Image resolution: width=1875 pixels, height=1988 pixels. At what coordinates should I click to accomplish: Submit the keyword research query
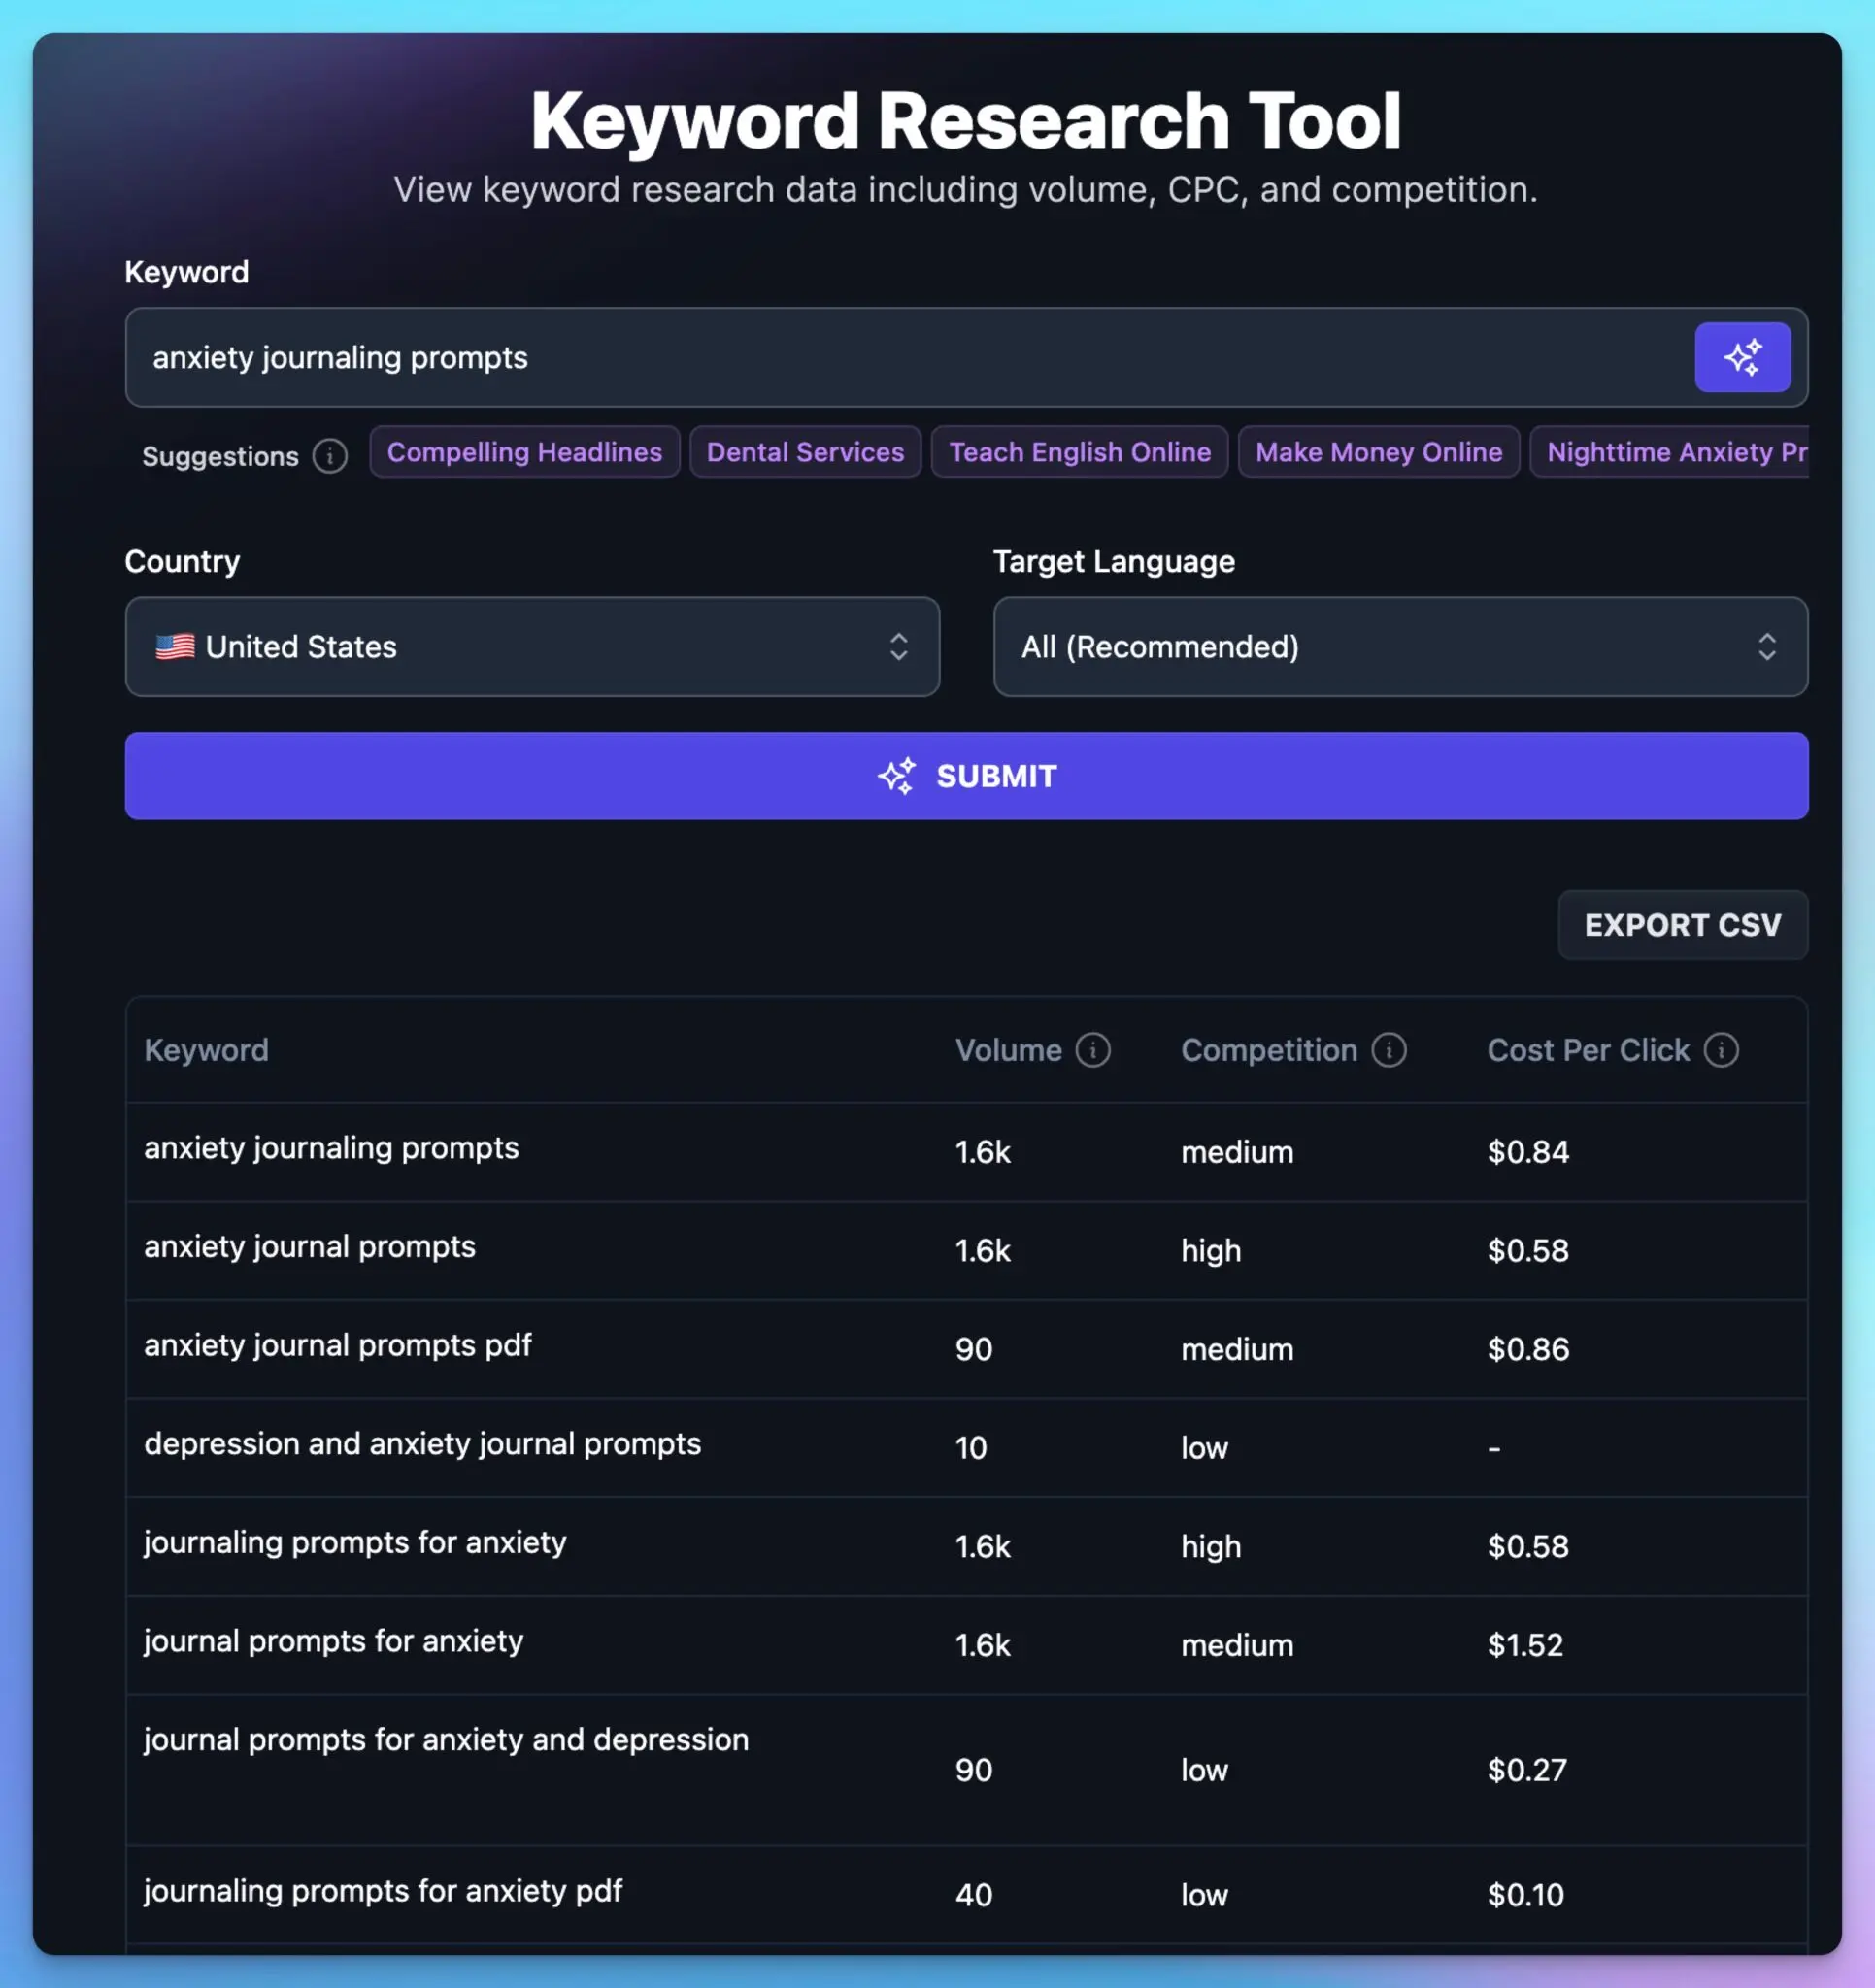click(x=966, y=775)
